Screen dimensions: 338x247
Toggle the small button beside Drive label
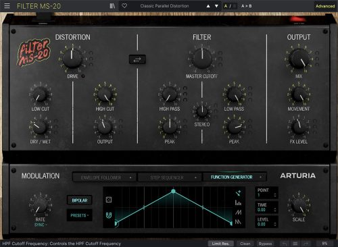pos(83,76)
